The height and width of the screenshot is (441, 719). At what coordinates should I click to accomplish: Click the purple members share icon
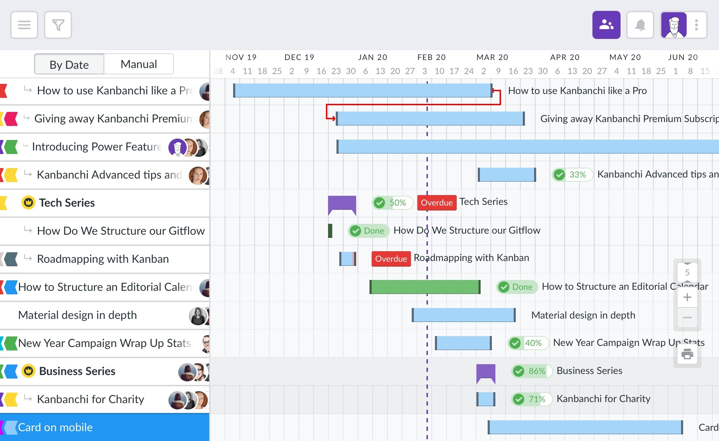click(606, 25)
